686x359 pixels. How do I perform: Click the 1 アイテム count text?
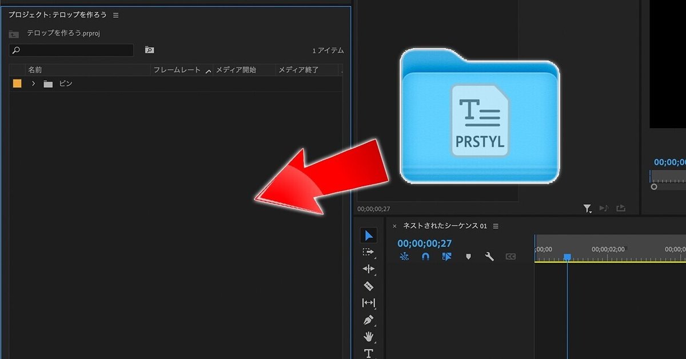(x=328, y=51)
